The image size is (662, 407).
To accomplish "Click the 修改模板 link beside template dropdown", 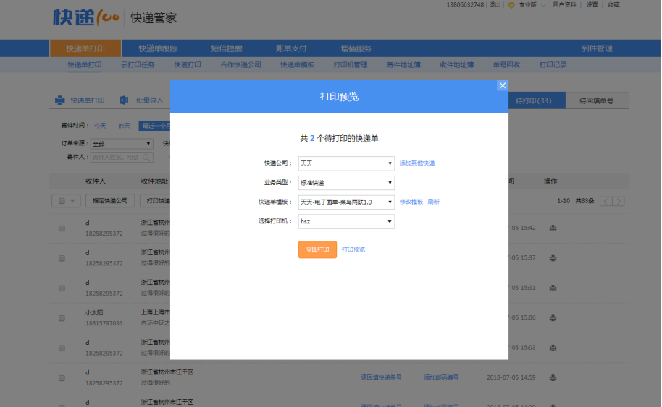I will coord(411,202).
